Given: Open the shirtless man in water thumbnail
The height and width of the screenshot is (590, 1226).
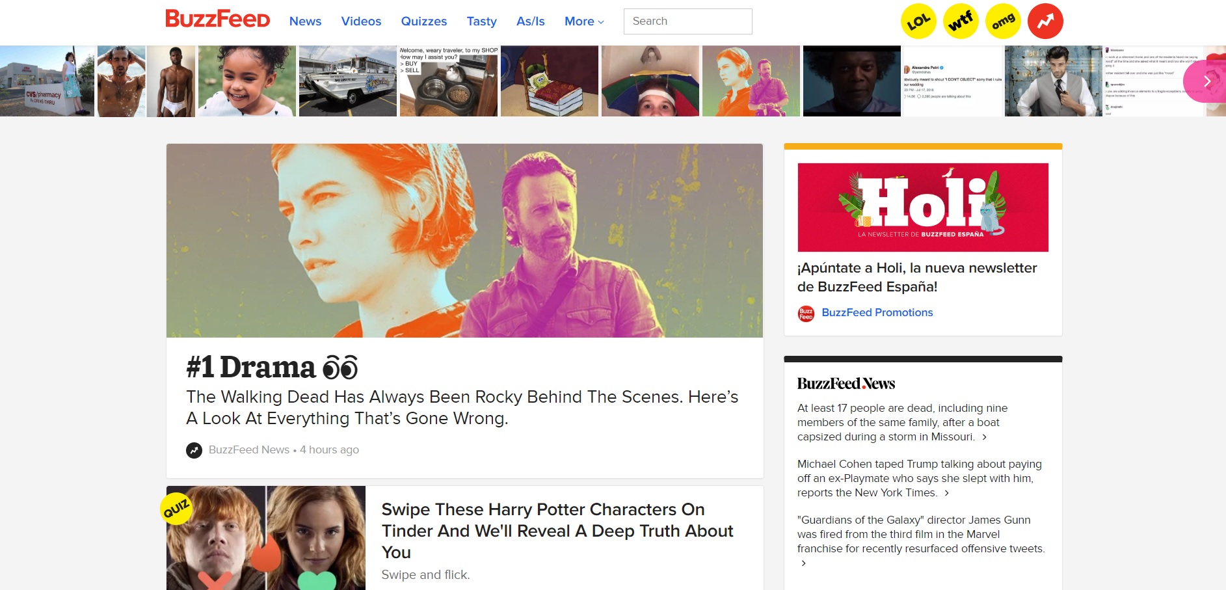Looking at the screenshot, I should [x=122, y=81].
